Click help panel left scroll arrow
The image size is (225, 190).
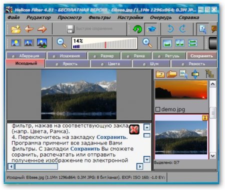click(x=11, y=166)
